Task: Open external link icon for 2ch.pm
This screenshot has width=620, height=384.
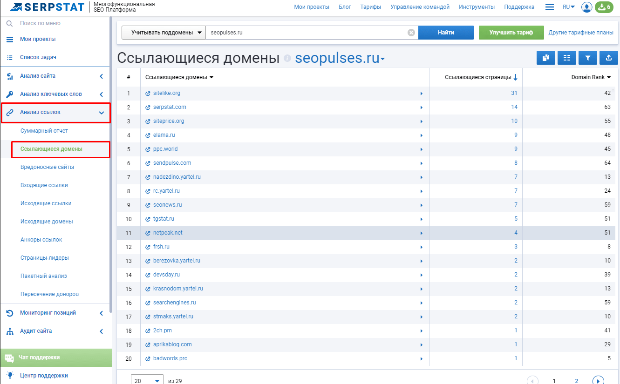Action: click(x=148, y=331)
